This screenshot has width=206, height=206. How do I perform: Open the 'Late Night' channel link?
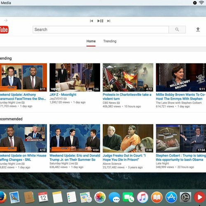tap(162, 164)
